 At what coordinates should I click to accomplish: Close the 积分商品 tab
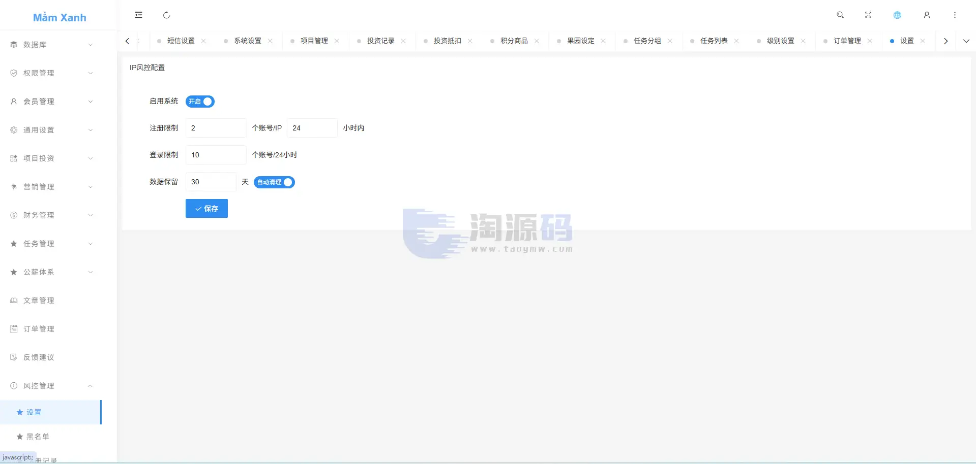537,41
